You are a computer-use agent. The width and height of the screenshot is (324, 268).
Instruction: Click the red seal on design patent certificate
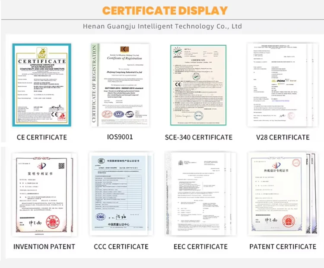pyautogui.click(x=289, y=221)
